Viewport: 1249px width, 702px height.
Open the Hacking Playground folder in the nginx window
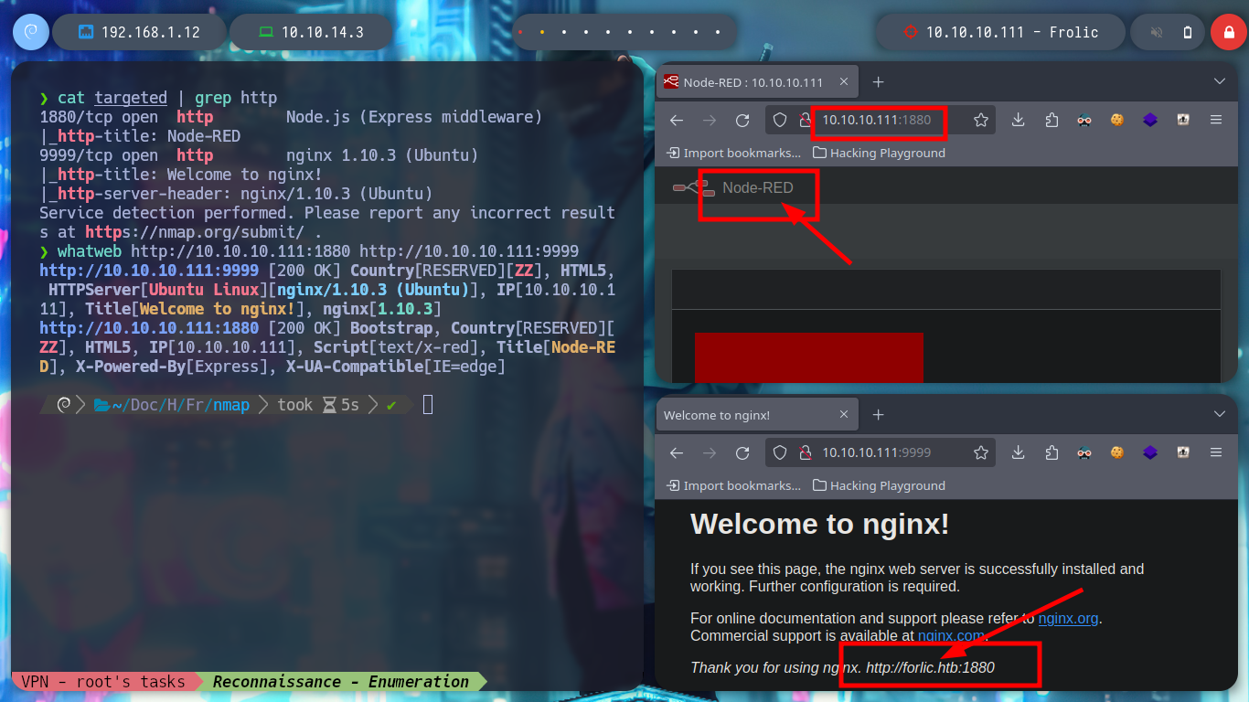tap(879, 485)
